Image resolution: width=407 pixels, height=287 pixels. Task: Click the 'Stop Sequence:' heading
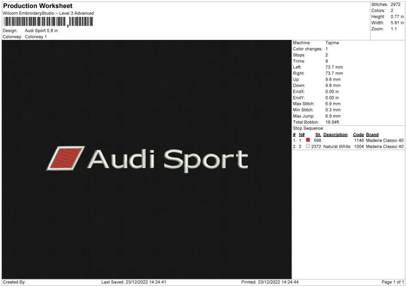(x=309, y=129)
